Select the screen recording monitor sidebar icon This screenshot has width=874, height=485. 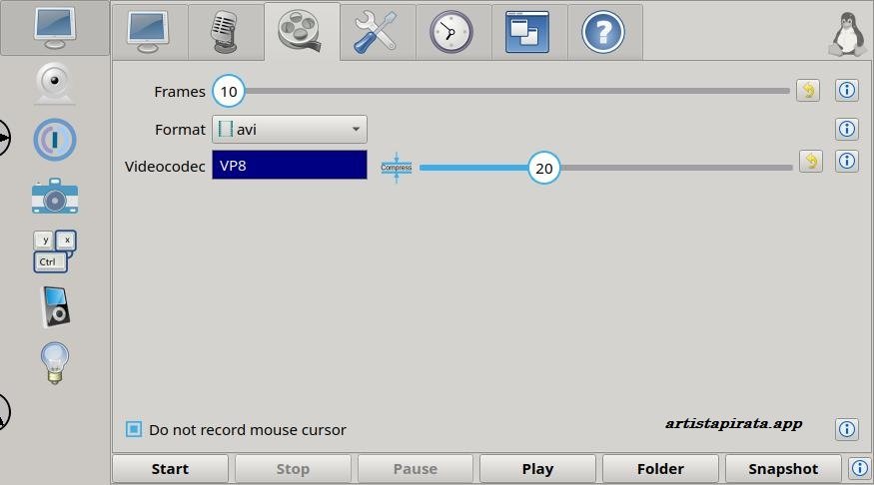(x=54, y=28)
